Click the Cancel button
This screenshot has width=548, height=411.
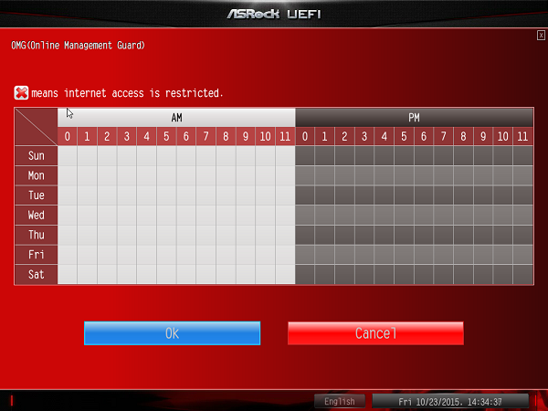coord(375,333)
